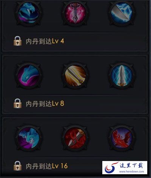Open the www.heredown.com link

(x=131, y=172)
